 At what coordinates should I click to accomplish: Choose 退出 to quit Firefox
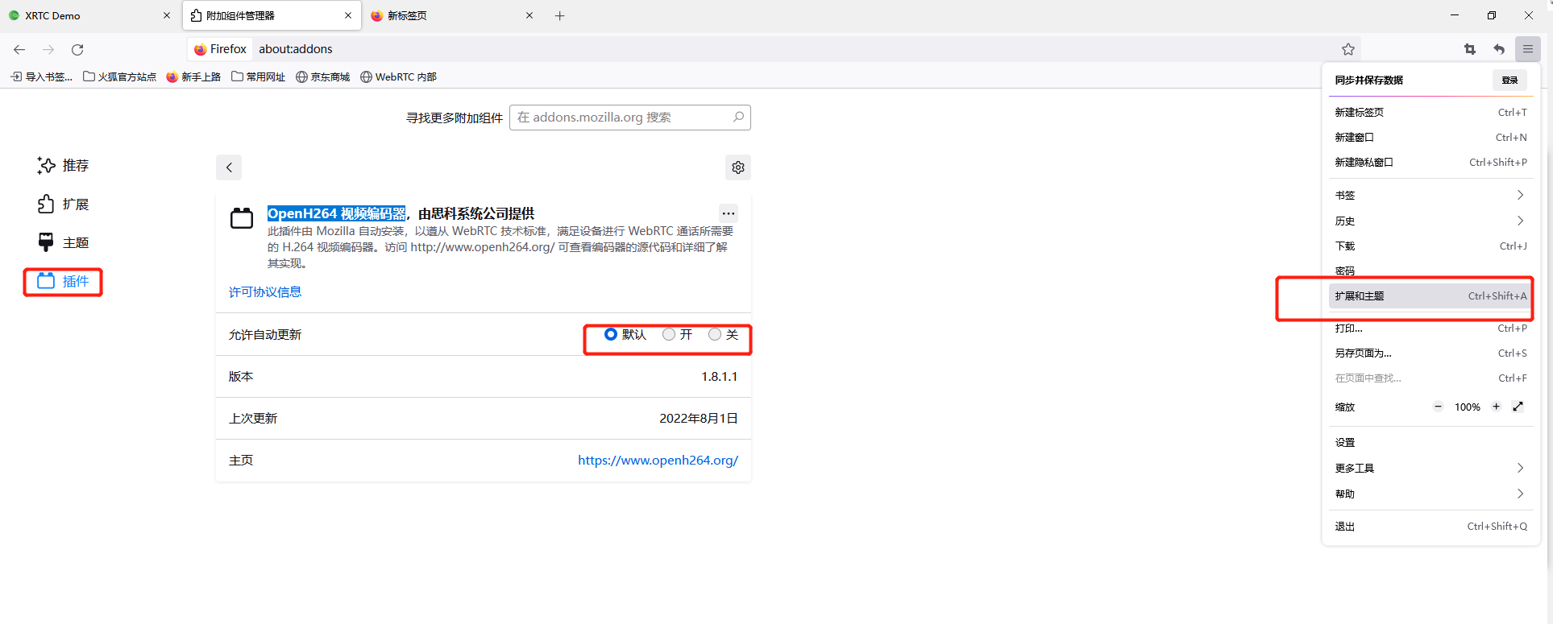click(1431, 526)
